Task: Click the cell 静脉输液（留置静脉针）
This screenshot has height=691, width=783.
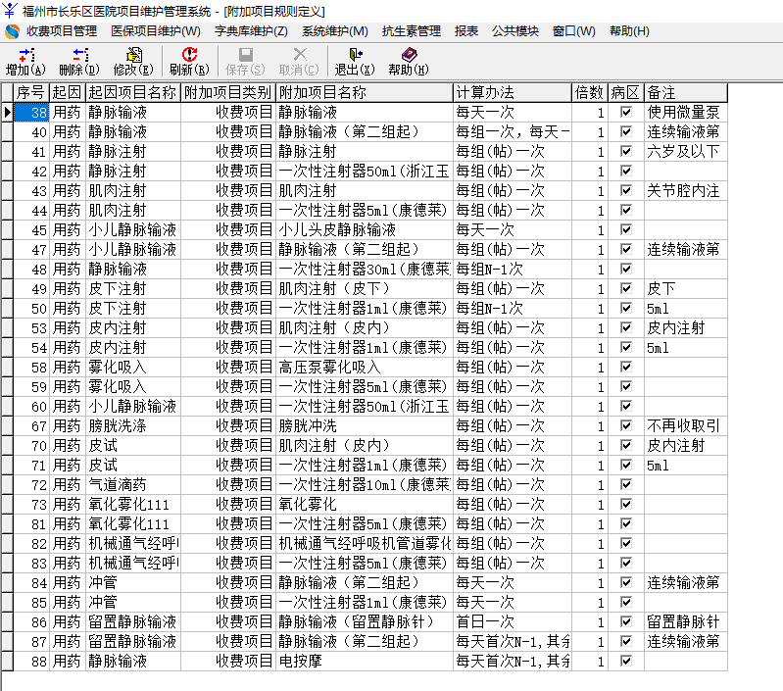Action: (364, 621)
